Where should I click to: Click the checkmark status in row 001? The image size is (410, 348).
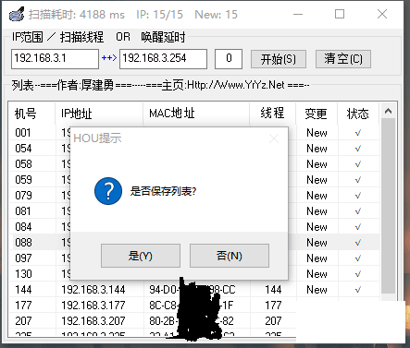[358, 133]
